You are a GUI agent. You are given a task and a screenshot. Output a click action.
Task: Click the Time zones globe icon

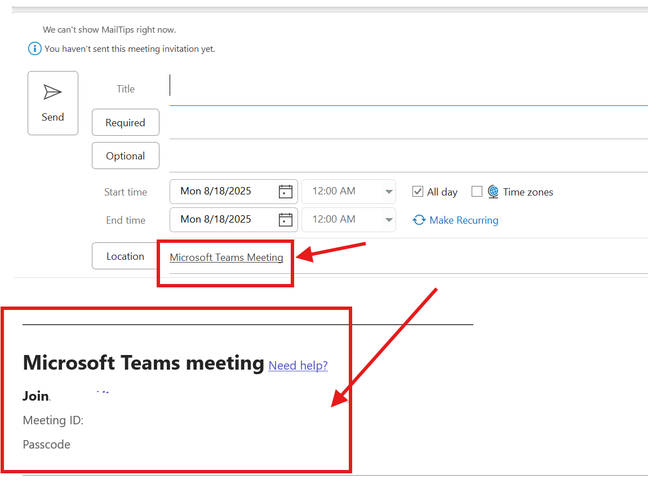[493, 192]
